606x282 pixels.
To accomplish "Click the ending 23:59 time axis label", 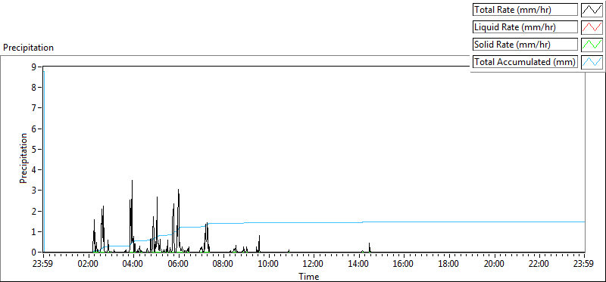I will (584, 264).
